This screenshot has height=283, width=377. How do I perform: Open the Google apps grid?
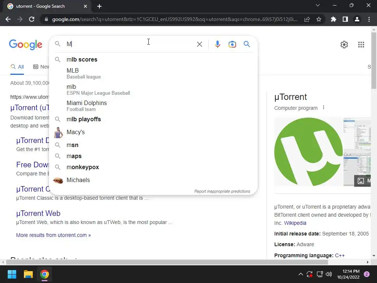[361, 45]
